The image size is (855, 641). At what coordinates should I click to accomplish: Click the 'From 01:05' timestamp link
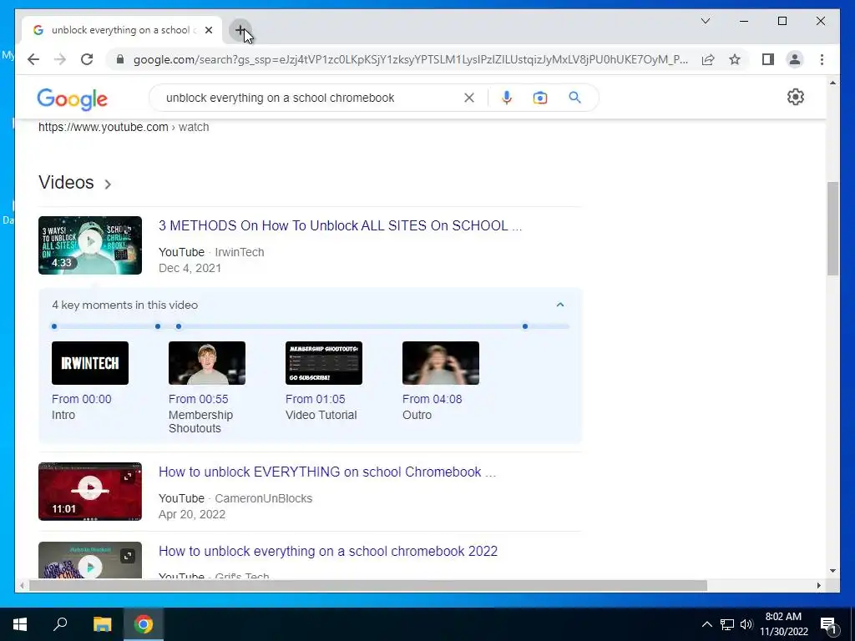point(315,399)
